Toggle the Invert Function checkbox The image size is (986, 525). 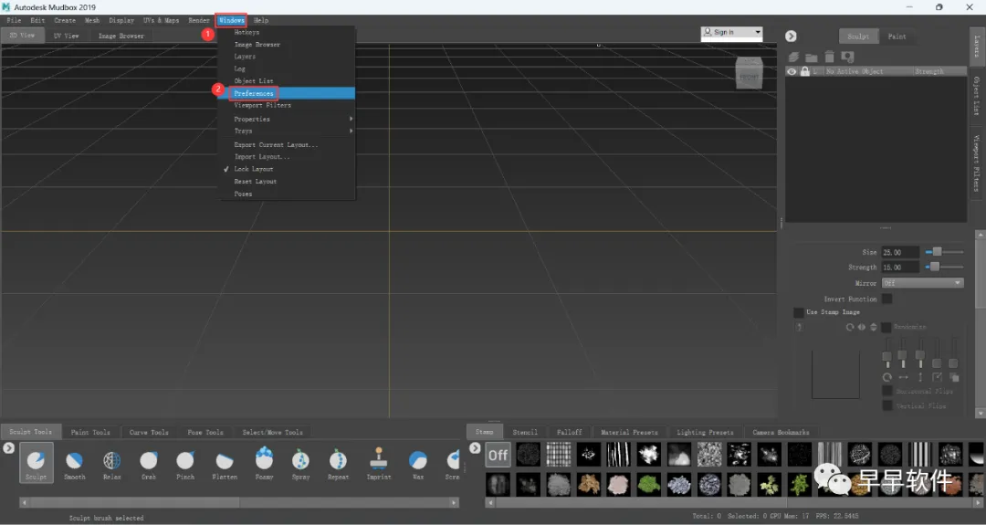886,299
